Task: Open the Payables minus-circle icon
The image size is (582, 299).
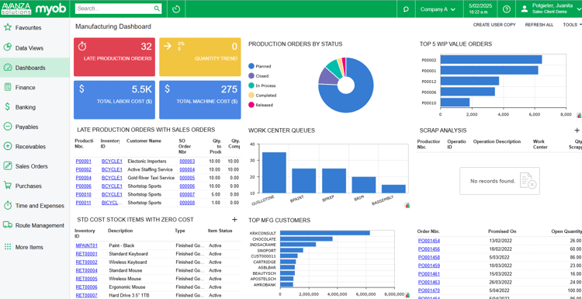Action: pyautogui.click(x=7, y=127)
